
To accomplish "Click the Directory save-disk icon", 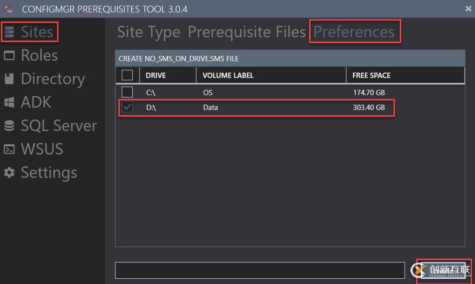I will (9, 78).
